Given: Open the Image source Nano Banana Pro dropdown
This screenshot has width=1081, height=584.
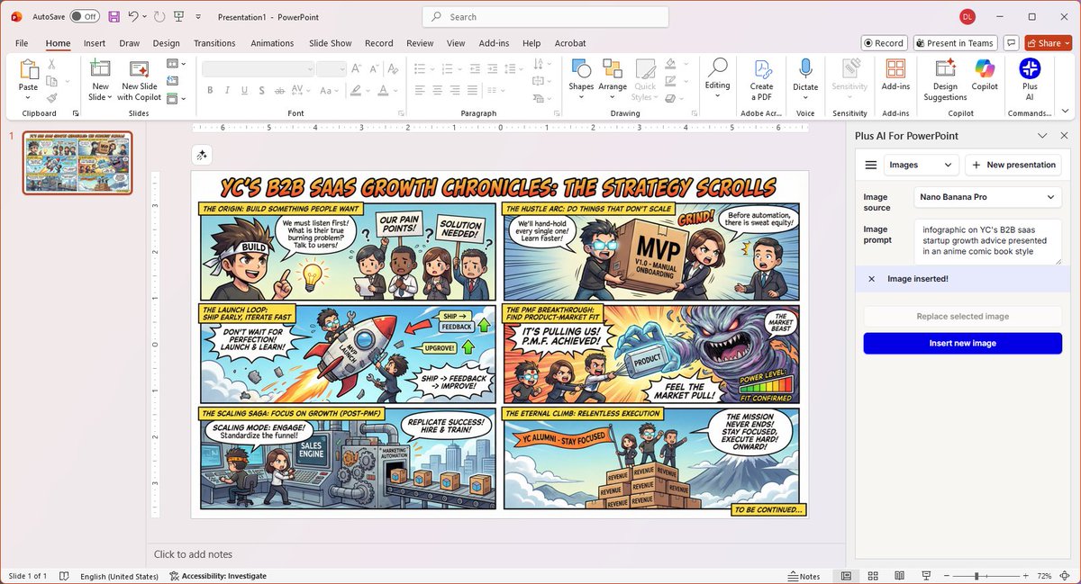Looking at the screenshot, I should pos(987,196).
